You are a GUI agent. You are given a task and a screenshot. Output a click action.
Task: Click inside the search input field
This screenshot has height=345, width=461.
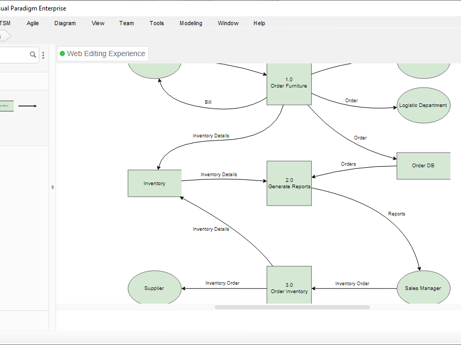16,54
